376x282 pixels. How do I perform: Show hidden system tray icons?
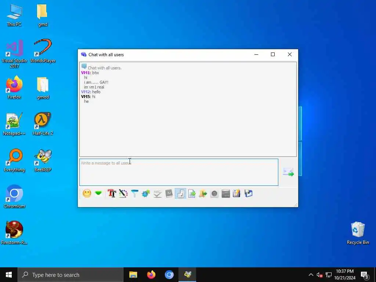click(311, 275)
